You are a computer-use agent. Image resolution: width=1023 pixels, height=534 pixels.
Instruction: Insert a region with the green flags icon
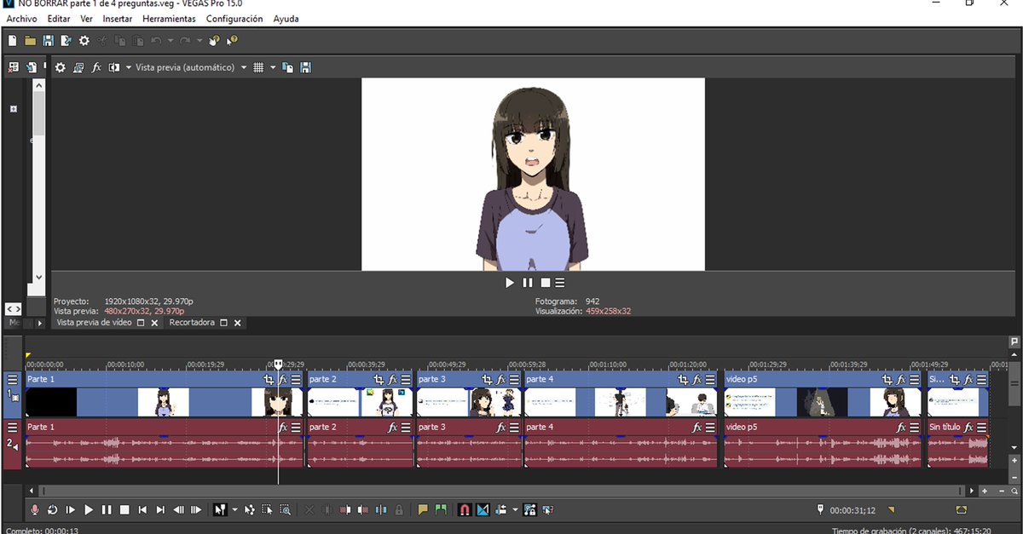tap(441, 509)
